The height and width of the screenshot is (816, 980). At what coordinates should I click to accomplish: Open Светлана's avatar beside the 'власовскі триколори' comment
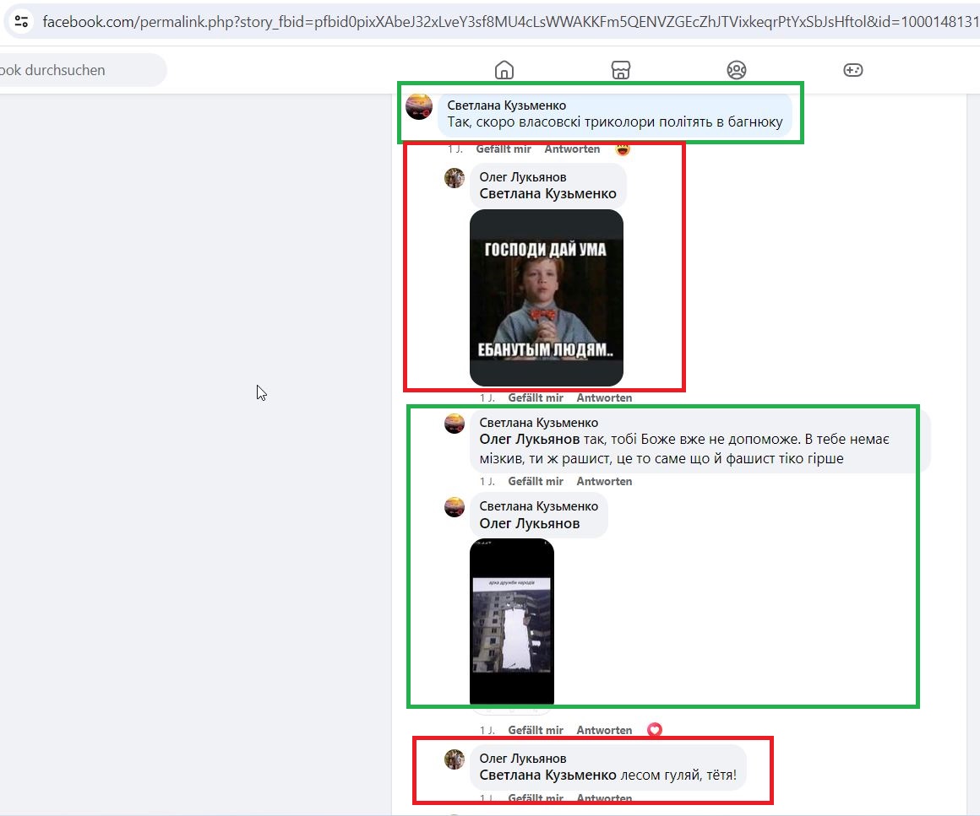[419, 106]
